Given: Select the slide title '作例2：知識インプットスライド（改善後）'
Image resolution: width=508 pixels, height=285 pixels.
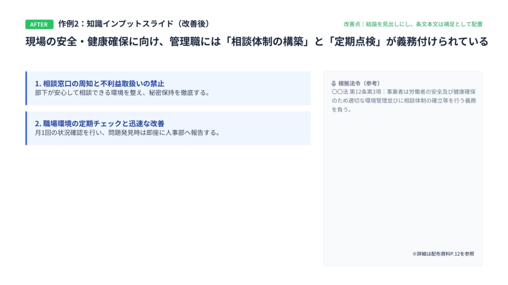Looking at the screenshot, I should point(135,24).
